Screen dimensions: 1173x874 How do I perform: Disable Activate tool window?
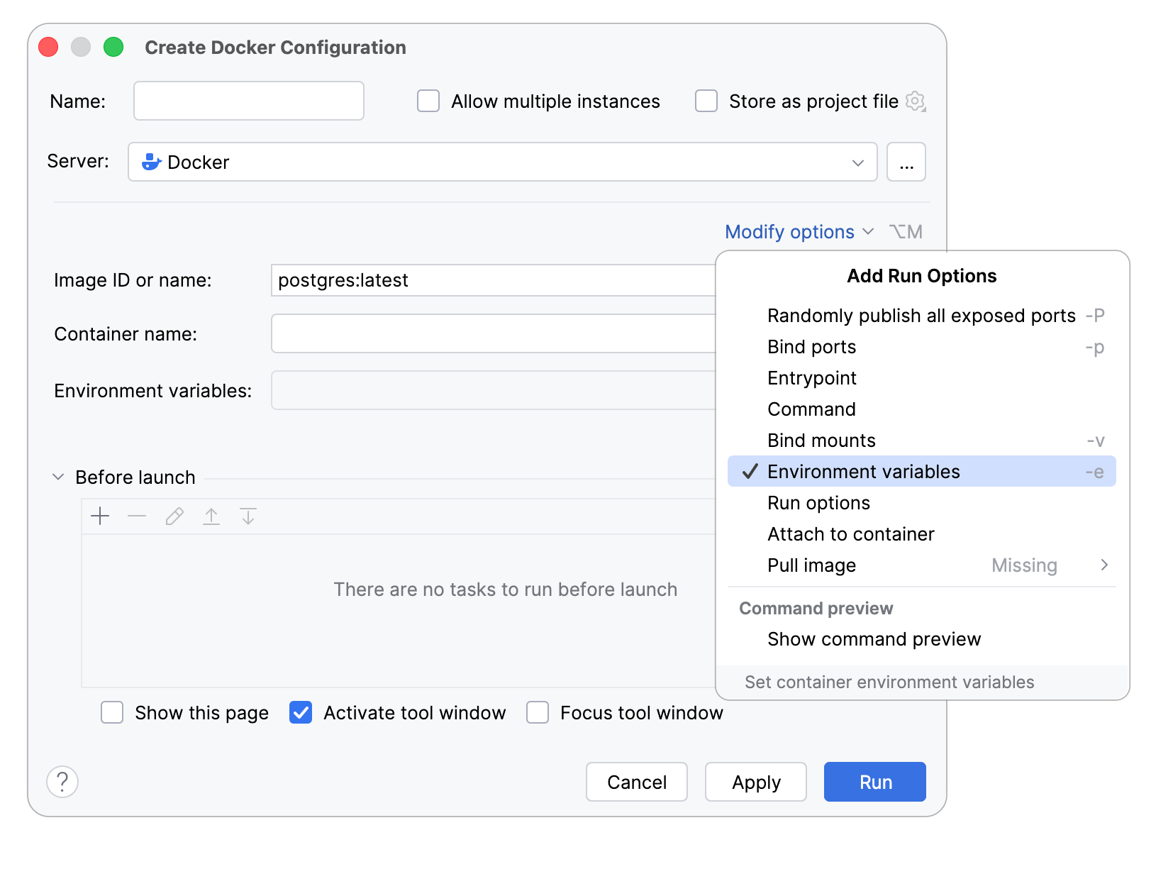(x=300, y=713)
